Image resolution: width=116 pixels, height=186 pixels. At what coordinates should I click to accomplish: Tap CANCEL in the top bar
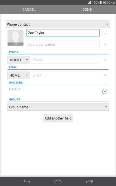29,10
